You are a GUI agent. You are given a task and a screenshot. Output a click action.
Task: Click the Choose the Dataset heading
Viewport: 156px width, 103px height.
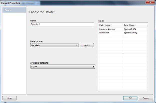pyautogui.click(x=42, y=12)
